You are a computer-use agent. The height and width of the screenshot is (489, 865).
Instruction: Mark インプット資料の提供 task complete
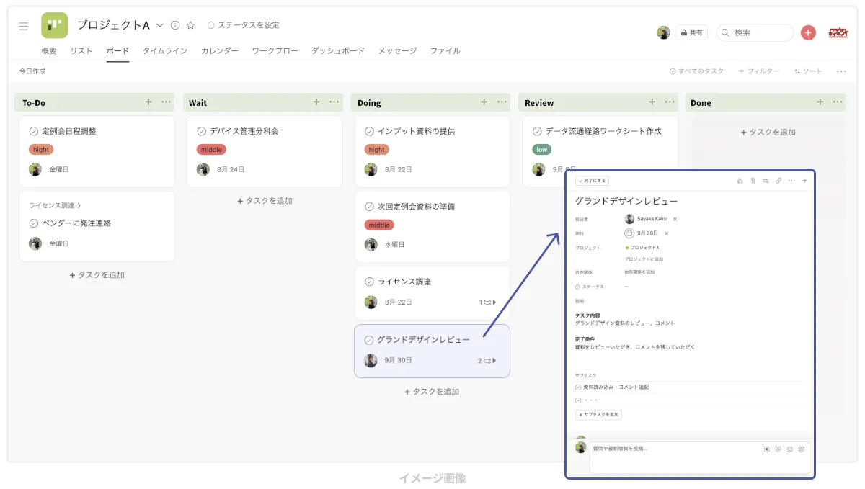[x=370, y=131]
